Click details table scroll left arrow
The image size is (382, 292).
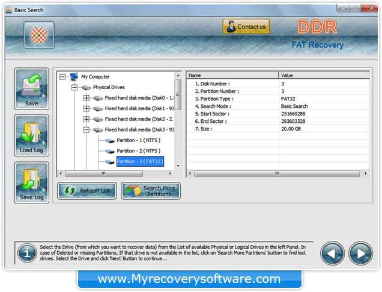pyautogui.click(x=190, y=173)
